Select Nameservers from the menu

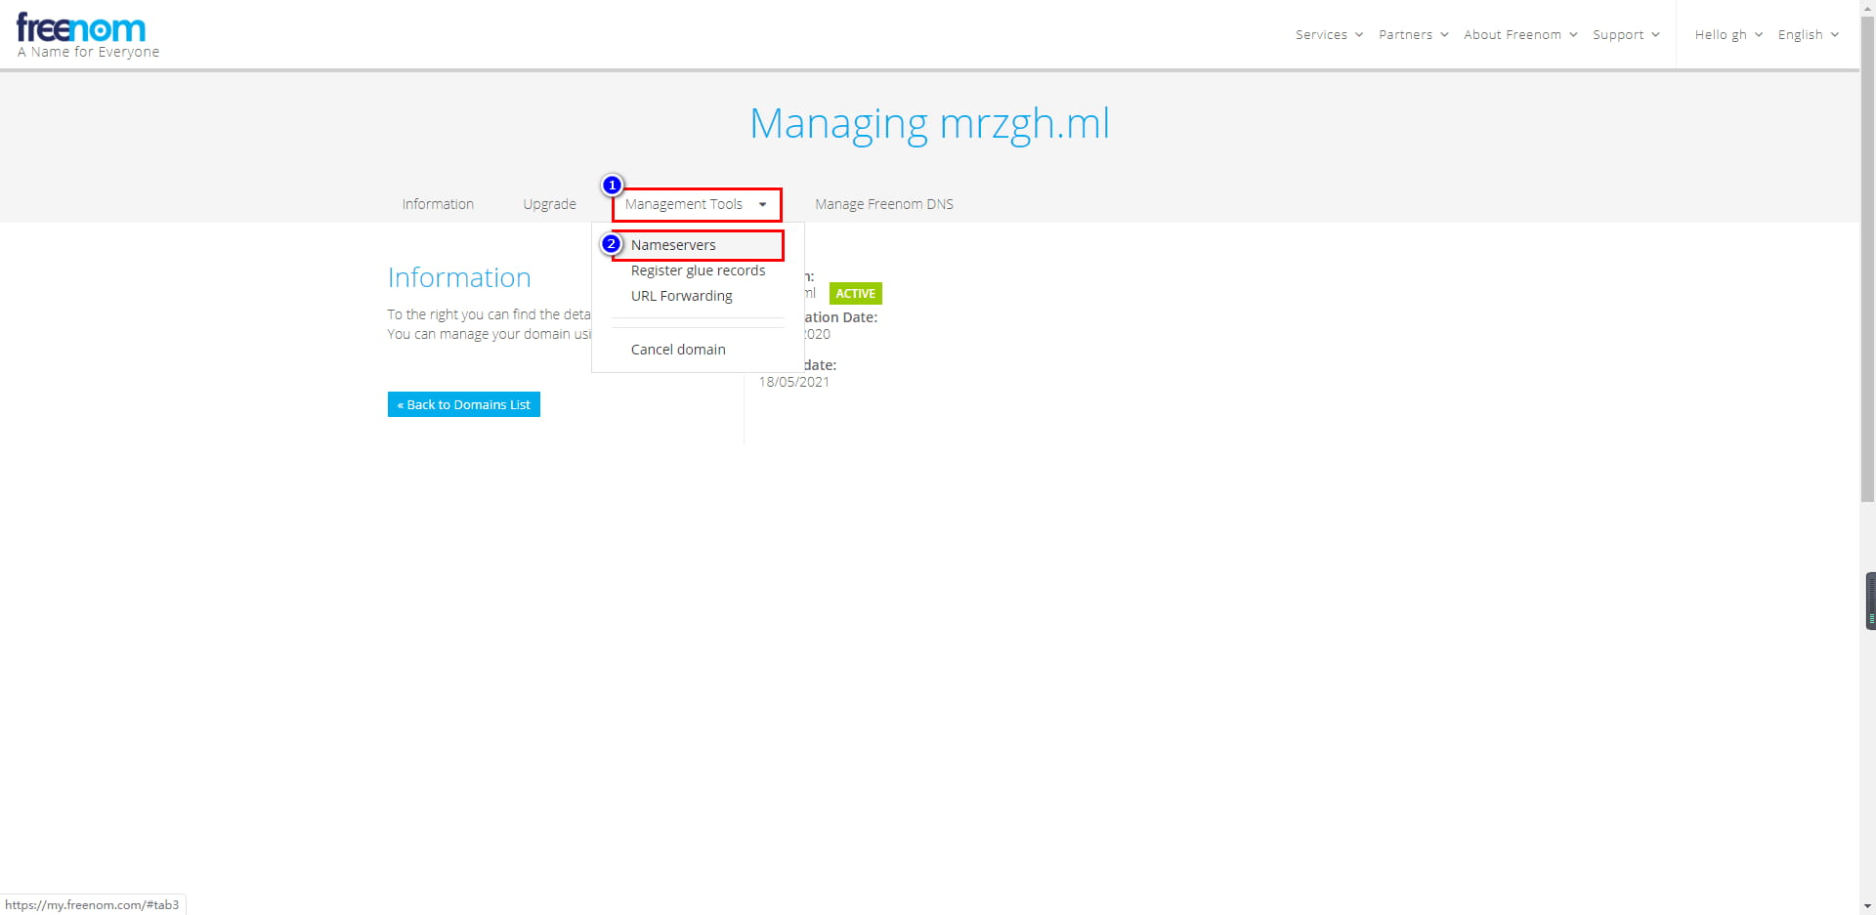673,245
